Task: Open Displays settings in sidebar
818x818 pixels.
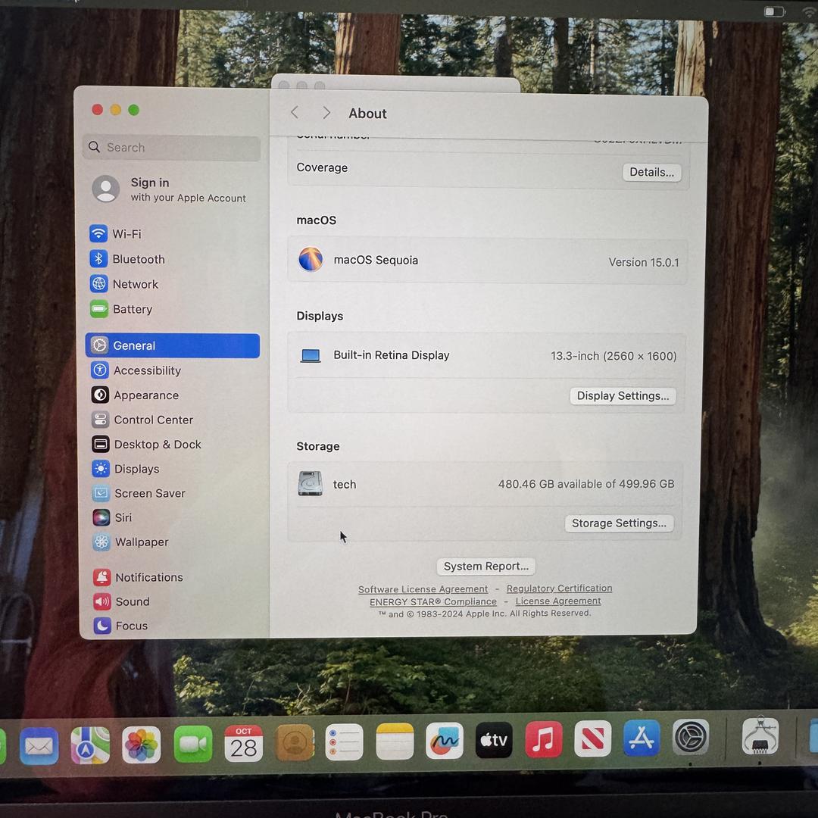Action: tap(126, 469)
